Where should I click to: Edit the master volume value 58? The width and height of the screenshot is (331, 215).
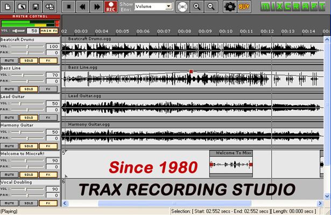[x=32, y=31]
